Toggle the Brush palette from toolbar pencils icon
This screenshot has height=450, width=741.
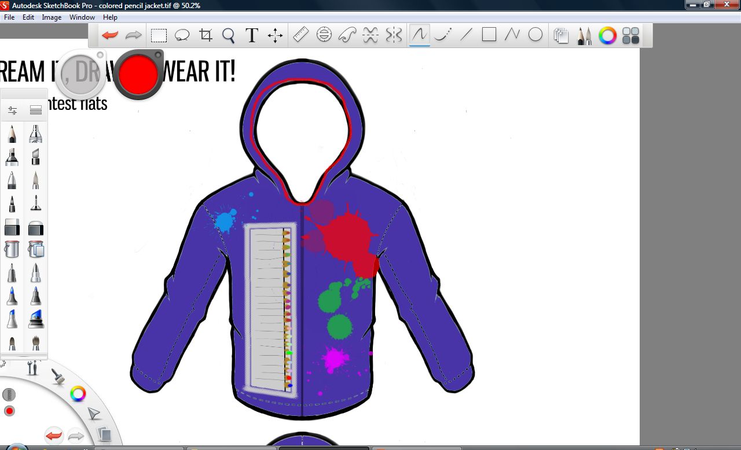584,36
